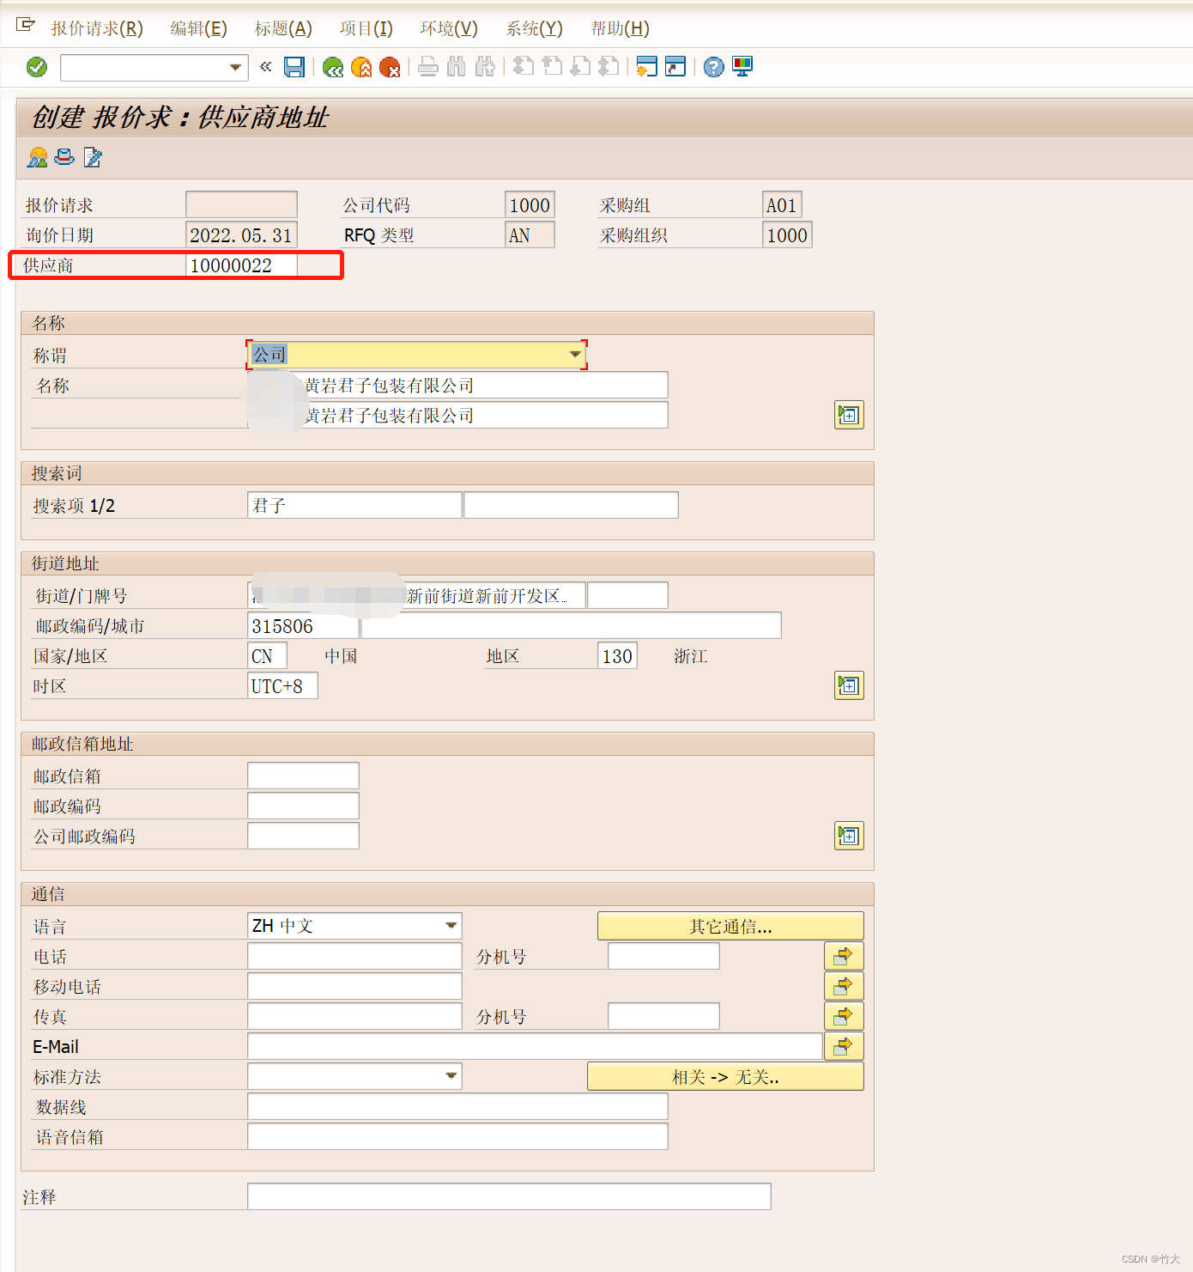
Task: Click the First Page icon
Action: click(x=524, y=67)
